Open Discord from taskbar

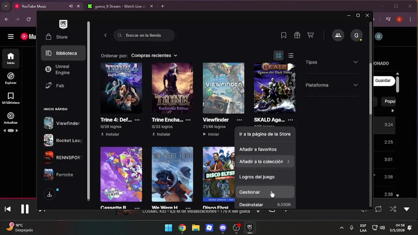coord(223,227)
